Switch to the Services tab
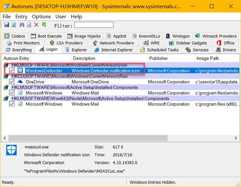This screenshot has height=187, width=241. point(197,50)
